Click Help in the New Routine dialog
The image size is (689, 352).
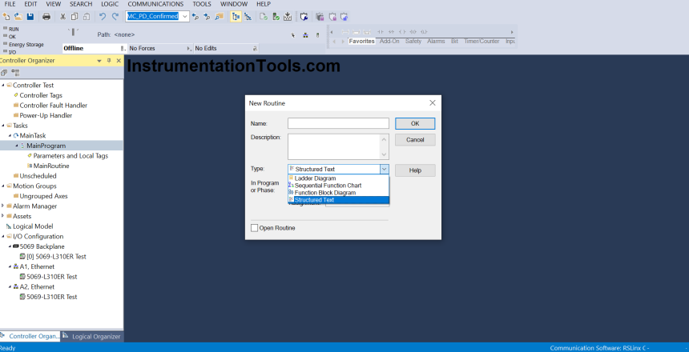pyautogui.click(x=415, y=170)
